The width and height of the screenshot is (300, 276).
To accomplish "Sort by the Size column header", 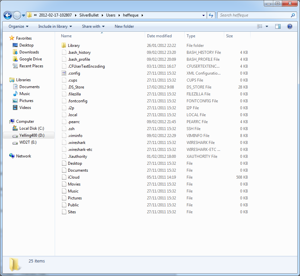I will coord(229,36).
